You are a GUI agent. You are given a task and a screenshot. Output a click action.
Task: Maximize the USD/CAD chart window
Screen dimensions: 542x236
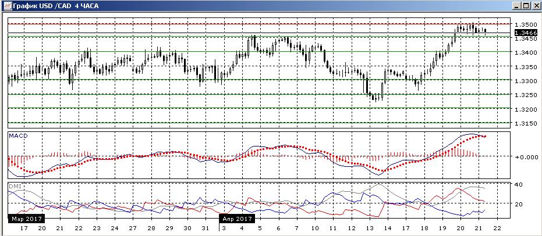(x=526, y=6)
